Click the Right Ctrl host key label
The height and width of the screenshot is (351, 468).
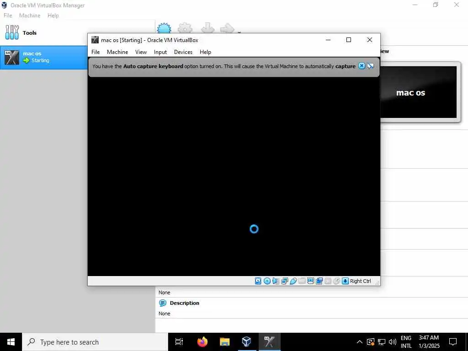click(360, 281)
